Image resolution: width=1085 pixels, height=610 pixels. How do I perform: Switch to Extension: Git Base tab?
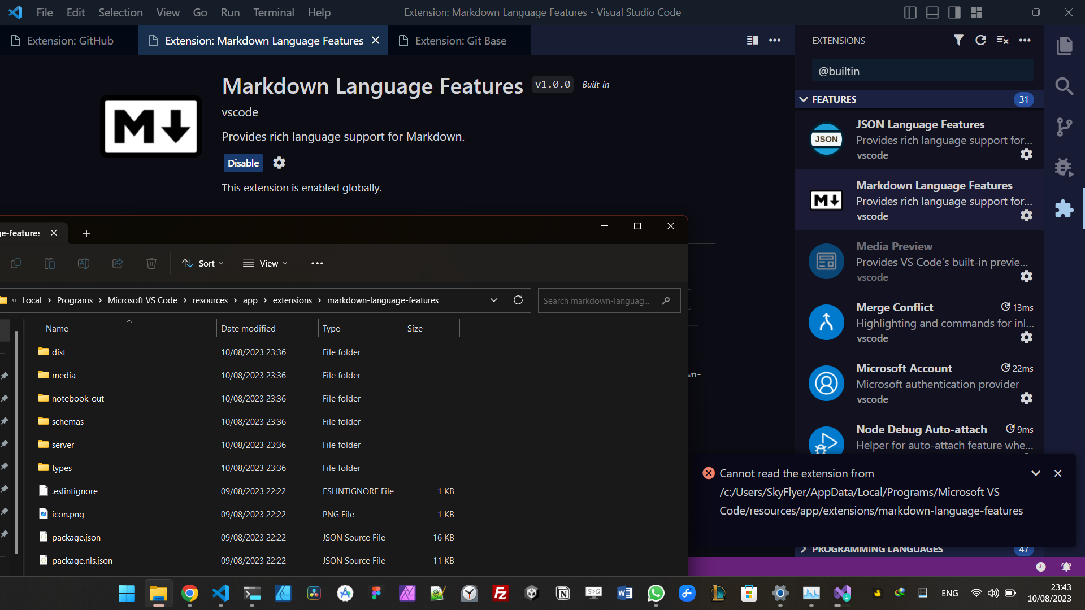tap(460, 41)
